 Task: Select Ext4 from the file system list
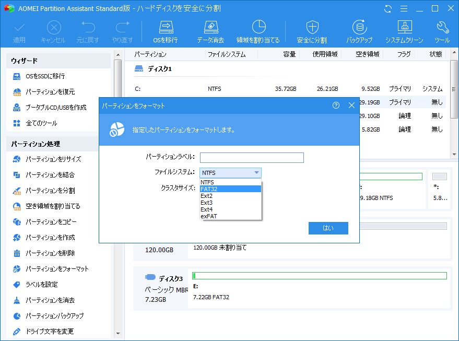tap(230, 209)
